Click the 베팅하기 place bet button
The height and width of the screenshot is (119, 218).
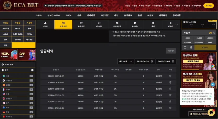[205, 47]
